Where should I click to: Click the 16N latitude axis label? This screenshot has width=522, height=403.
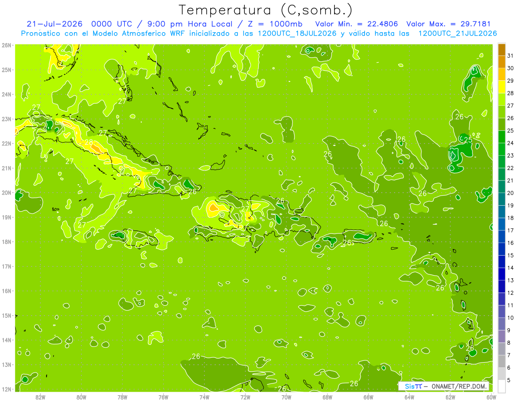6,291
